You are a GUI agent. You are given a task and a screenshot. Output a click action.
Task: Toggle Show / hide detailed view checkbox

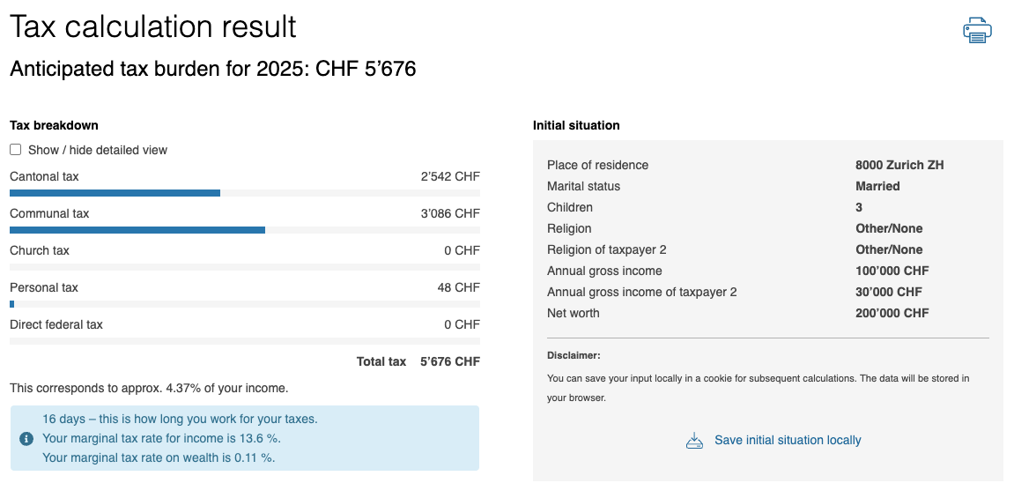[16, 150]
